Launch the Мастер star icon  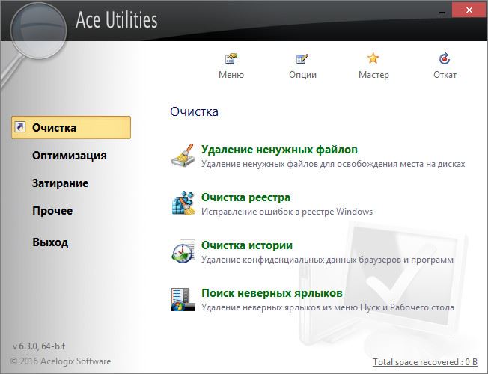[x=373, y=59]
